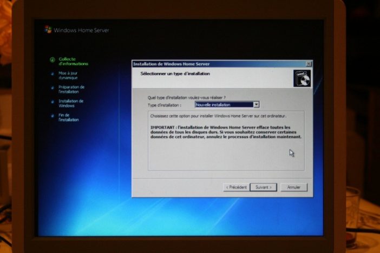The image size is (380, 253).
Task: Click the Windows Home Server logo flag
Action: pos(48,30)
